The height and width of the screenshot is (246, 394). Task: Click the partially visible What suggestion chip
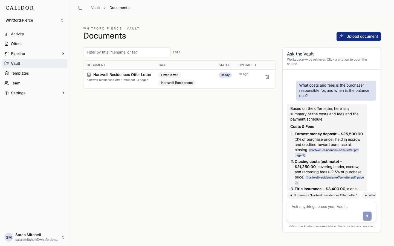(369, 195)
